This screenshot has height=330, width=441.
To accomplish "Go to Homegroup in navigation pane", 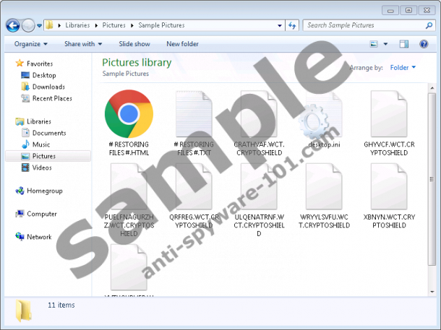I will tap(44, 191).
